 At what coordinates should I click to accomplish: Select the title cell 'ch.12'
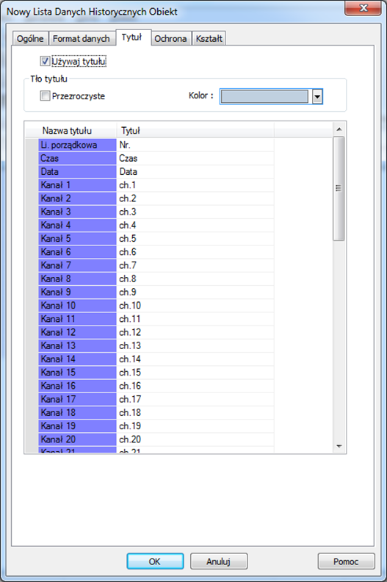click(x=195, y=332)
